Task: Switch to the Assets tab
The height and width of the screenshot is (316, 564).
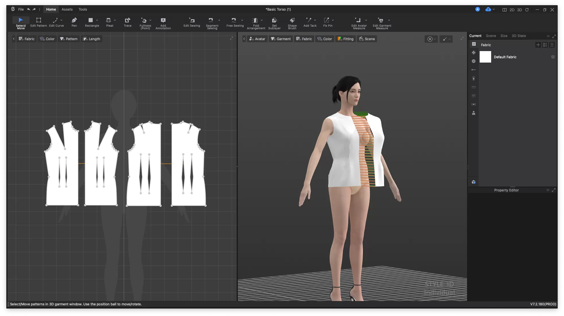Action: (x=67, y=9)
